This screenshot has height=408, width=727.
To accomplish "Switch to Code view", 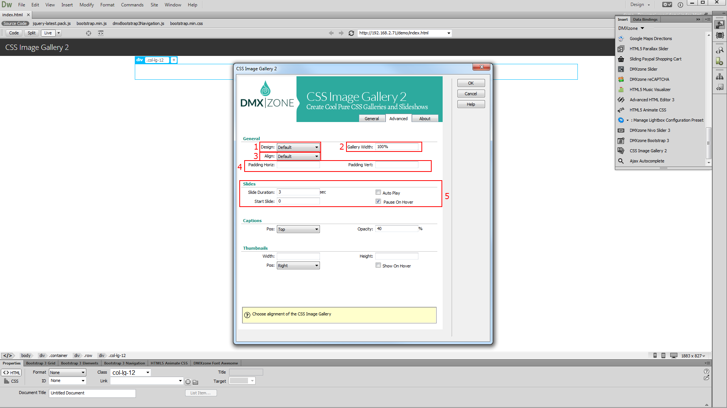I will 14,33.
